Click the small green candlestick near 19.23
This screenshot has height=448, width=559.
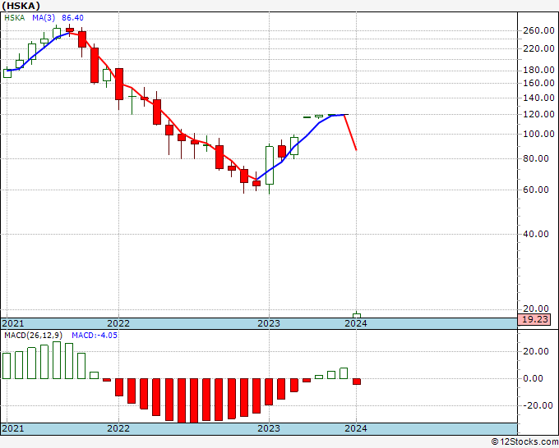(x=357, y=314)
